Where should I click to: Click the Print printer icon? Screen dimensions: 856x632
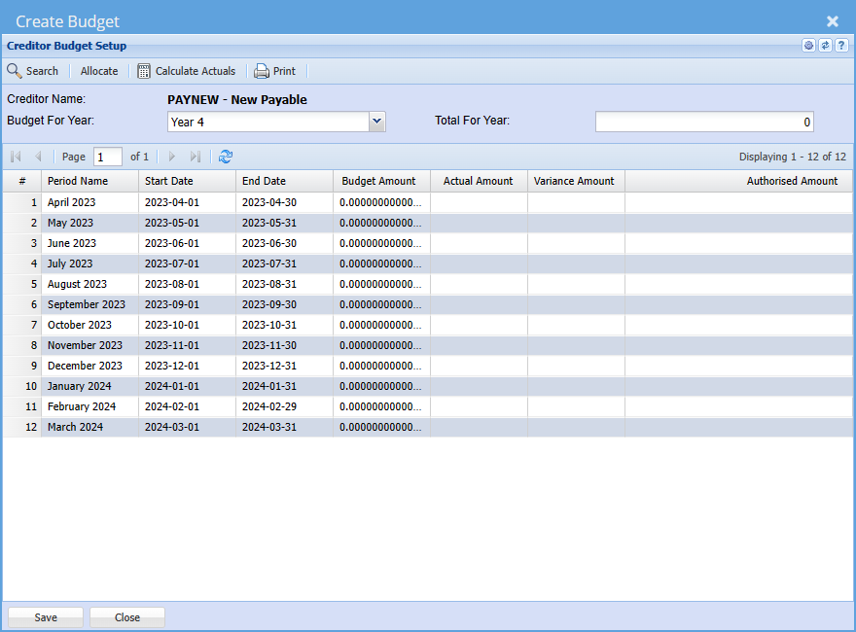(262, 71)
